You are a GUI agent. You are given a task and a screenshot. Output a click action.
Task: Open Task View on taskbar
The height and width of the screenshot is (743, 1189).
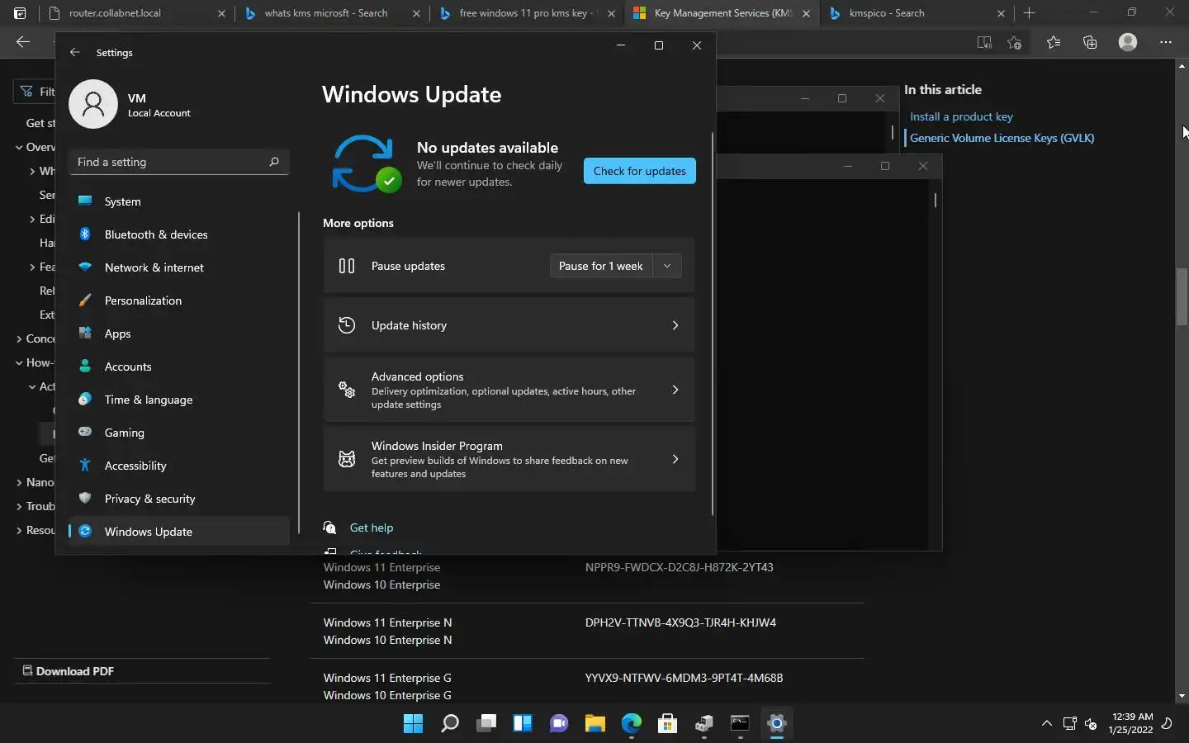pyautogui.click(x=486, y=723)
